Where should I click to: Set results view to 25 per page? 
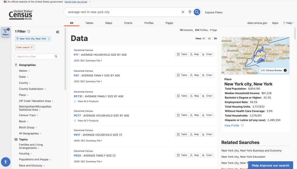pyautogui.click(x=209, y=39)
